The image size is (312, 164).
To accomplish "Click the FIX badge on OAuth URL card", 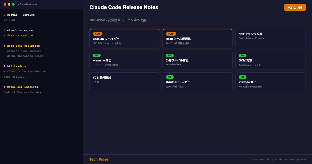I will pyautogui.click(x=170, y=77).
